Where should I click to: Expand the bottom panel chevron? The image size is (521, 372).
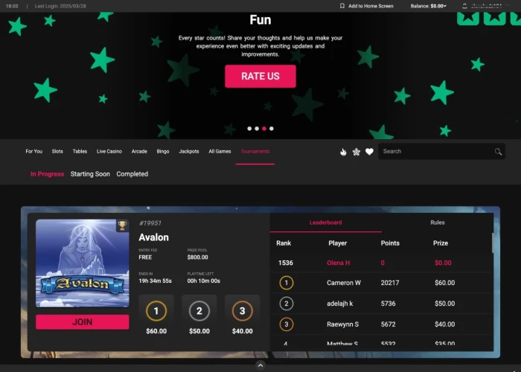pos(260,365)
